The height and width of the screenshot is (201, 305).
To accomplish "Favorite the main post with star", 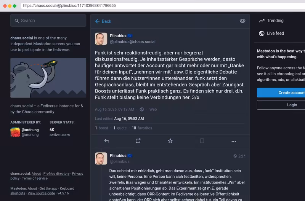I will [170, 141].
